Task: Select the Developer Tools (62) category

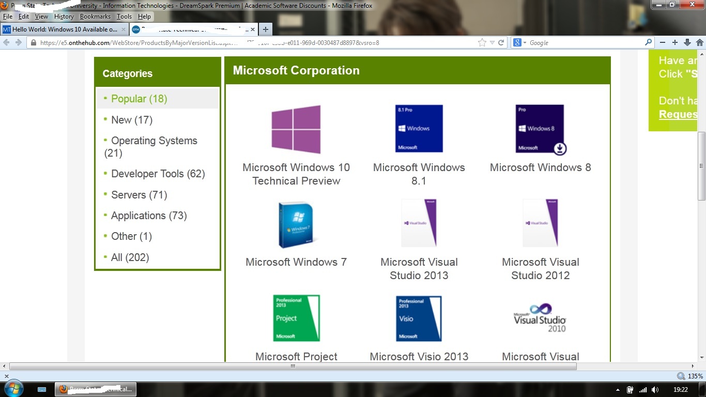Action: pyautogui.click(x=158, y=174)
